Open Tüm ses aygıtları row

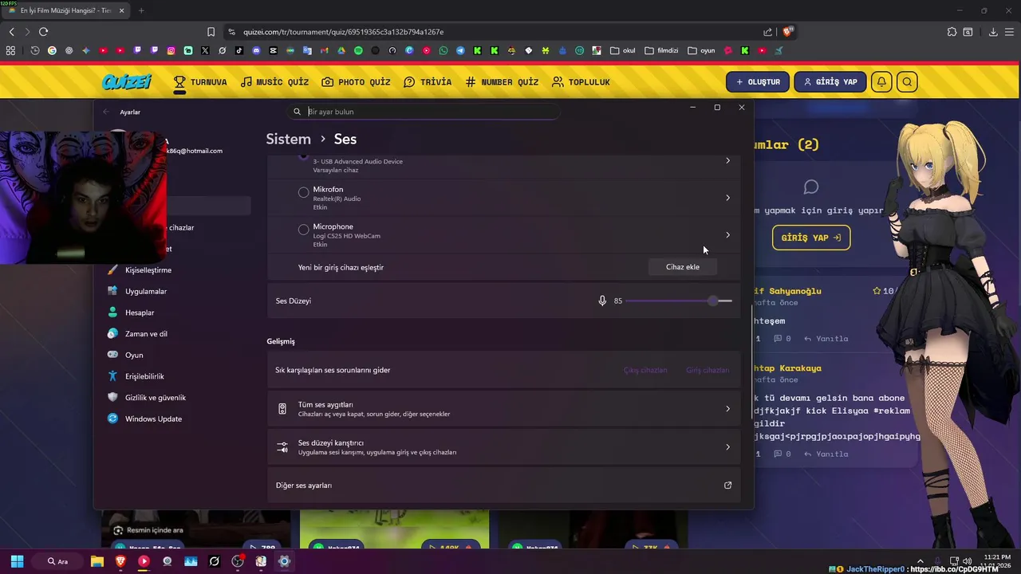pyautogui.click(x=503, y=409)
